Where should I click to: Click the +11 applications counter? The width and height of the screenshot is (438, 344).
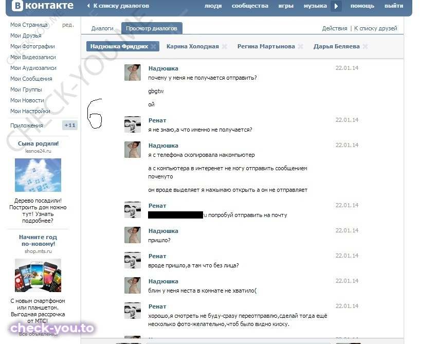click(70, 125)
